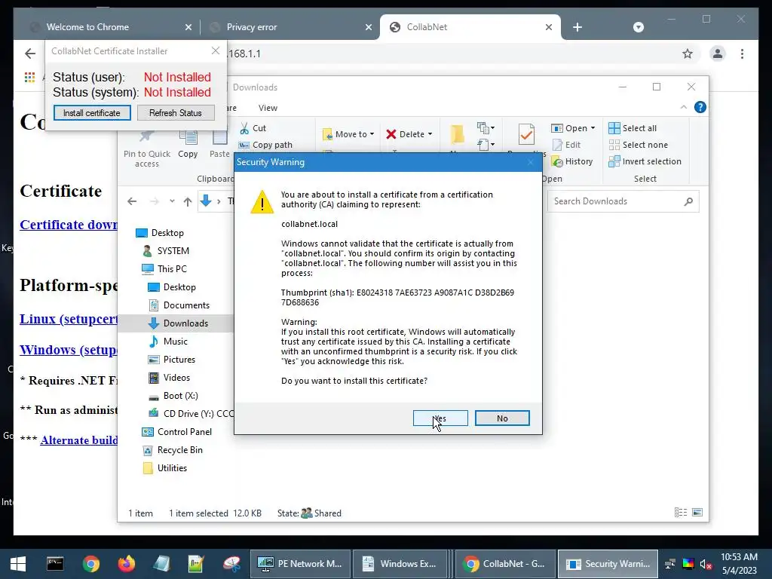The height and width of the screenshot is (579, 772).
Task: Switch Explorer to large icons view
Action: (697, 513)
